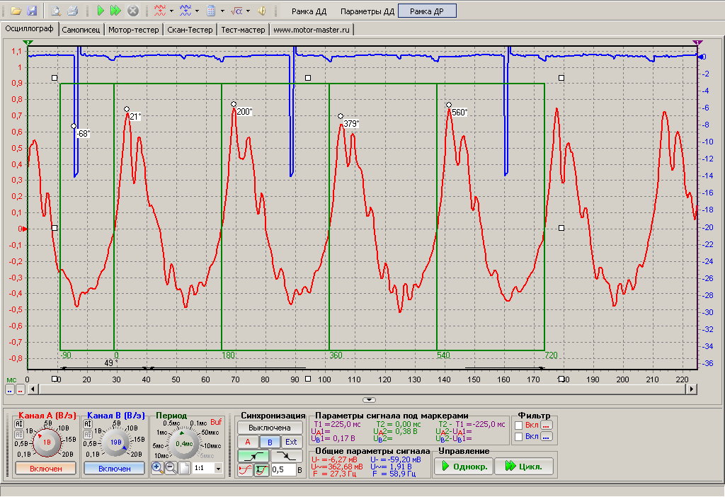The width and height of the screenshot is (725, 497).
Task: Click the speaker sound icon in toolbar
Action: [x=262, y=11]
